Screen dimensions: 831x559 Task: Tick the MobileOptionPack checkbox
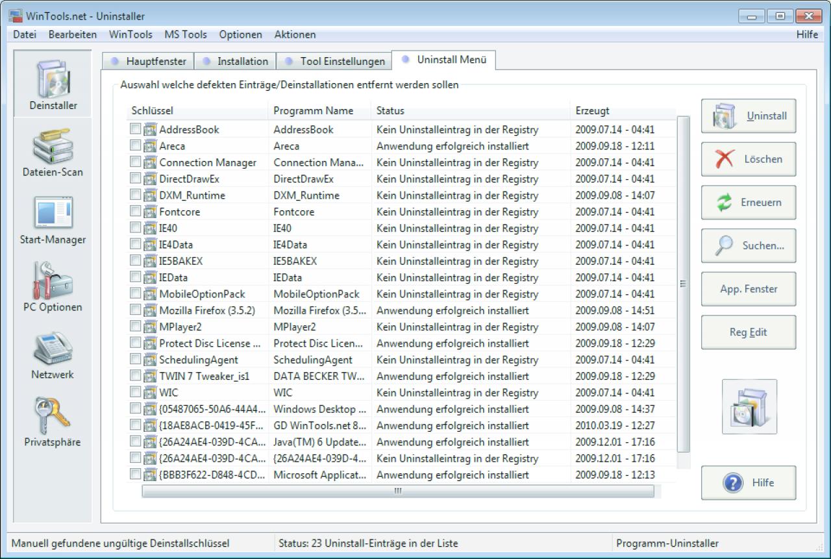pos(135,293)
